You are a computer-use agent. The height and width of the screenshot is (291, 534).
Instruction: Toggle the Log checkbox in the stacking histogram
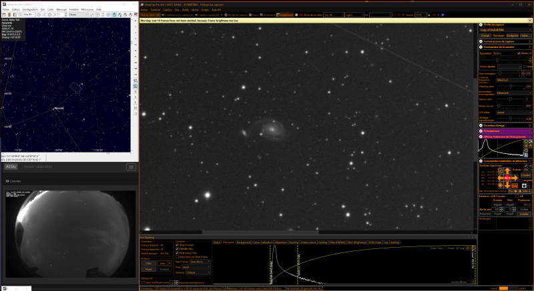click(x=457, y=248)
